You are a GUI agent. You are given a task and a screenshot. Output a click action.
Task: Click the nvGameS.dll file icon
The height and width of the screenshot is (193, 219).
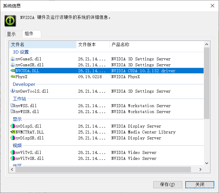pos(13,59)
